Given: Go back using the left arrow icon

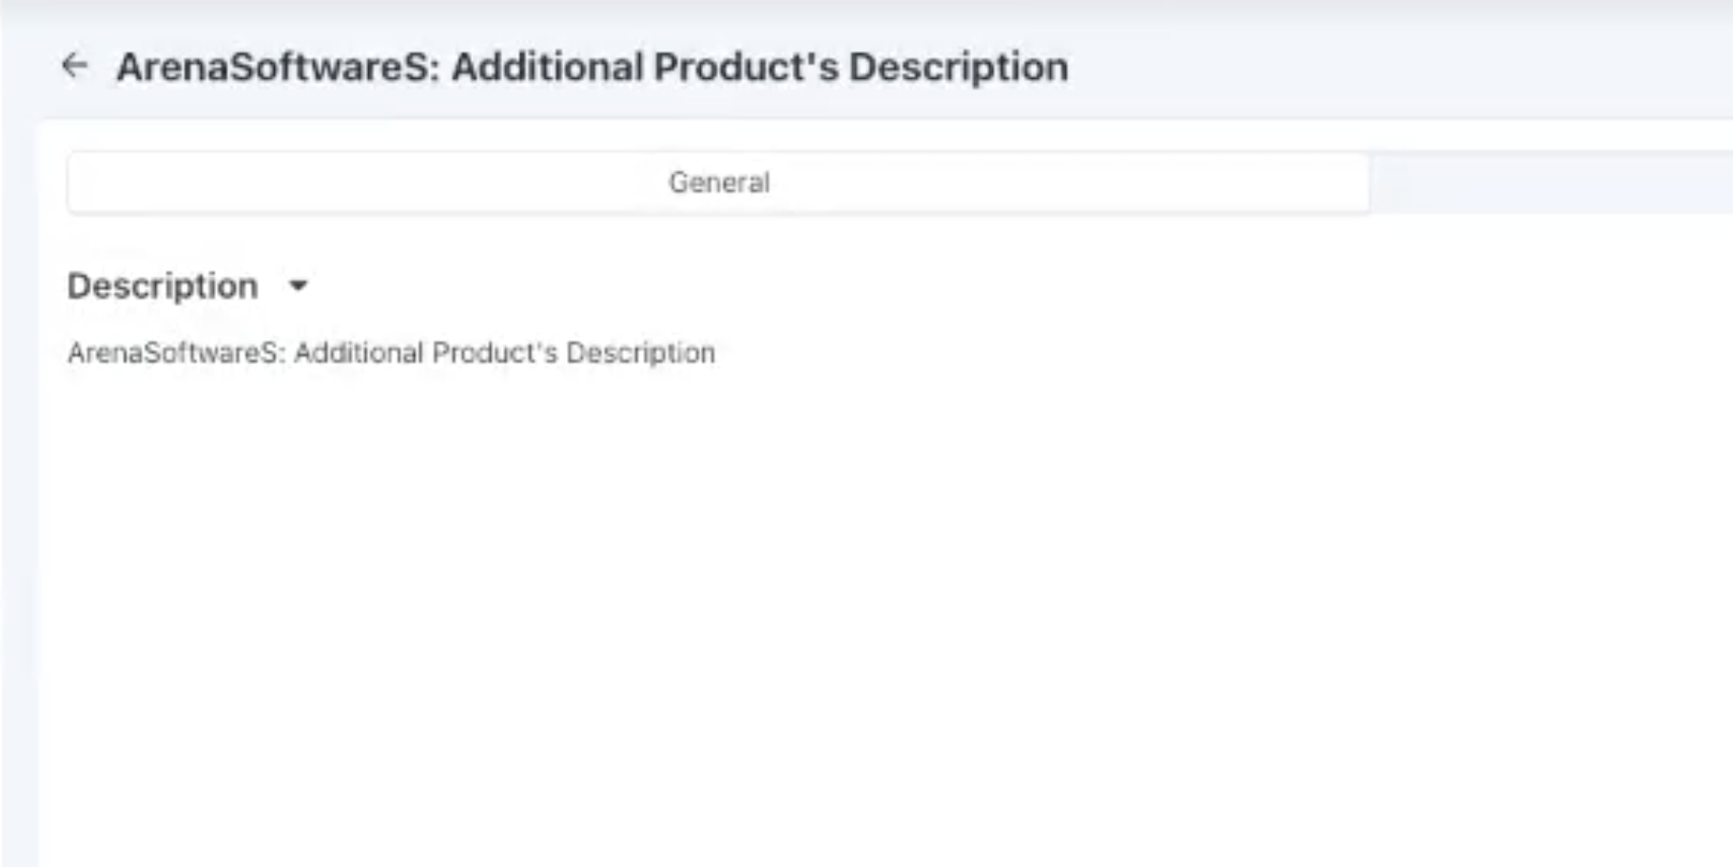Looking at the screenshot, I should pos(74,66).
